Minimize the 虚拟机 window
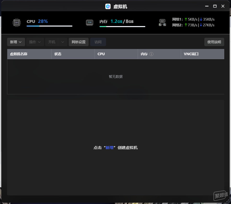This screenshot has height=204, width=231. click(207, 6)
